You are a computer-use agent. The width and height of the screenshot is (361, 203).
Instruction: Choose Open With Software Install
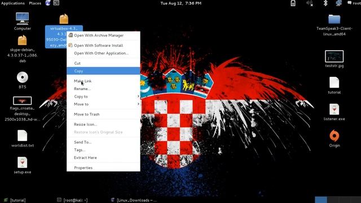(x=103, y=45)
